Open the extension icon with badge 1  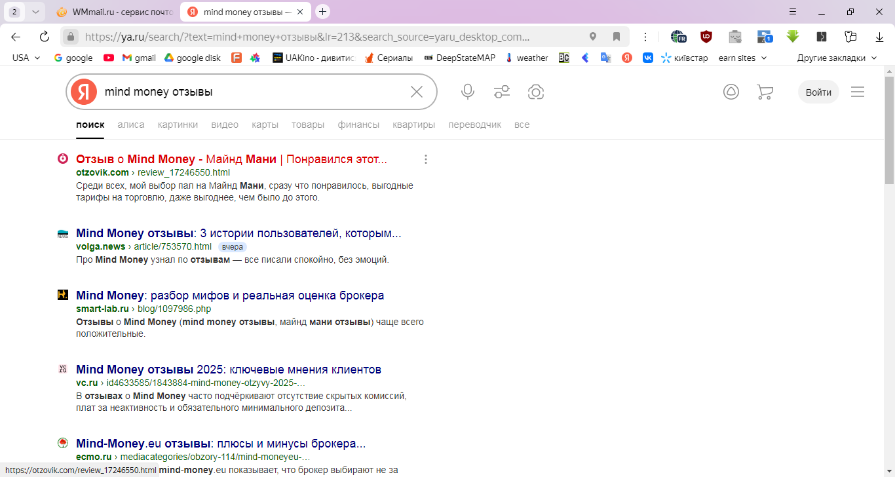[764, 37]
